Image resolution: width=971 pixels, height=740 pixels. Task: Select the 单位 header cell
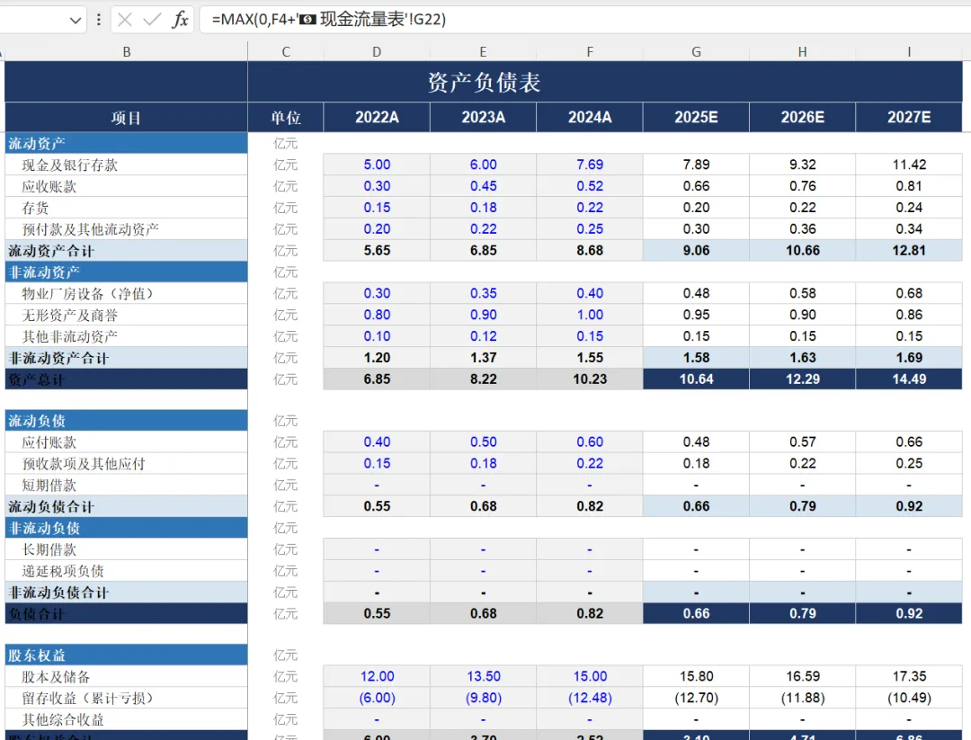286,118
